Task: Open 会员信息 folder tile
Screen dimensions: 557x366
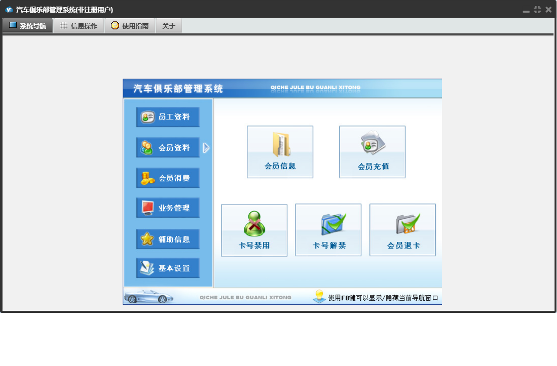Action: pyautogui.click(x=280, y=152)
